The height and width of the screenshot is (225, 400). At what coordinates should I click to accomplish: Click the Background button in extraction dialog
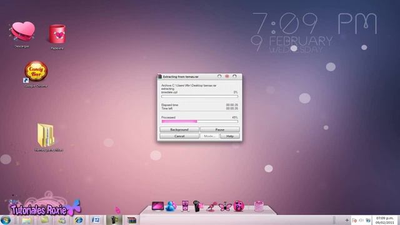pos(179,129)
